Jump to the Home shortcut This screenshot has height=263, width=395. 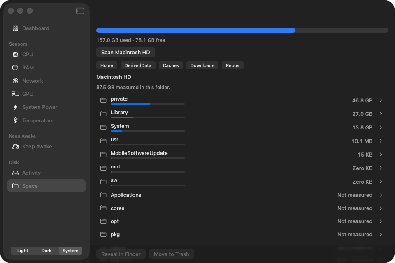click(107, 65)
